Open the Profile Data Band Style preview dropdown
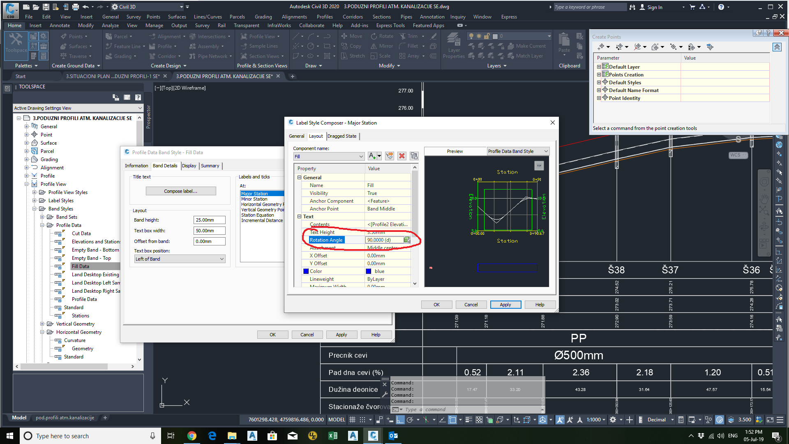Screen dimensions: 789x444 [x=547, y=151]
